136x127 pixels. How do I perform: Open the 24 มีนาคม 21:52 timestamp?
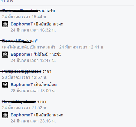point(25,108)
